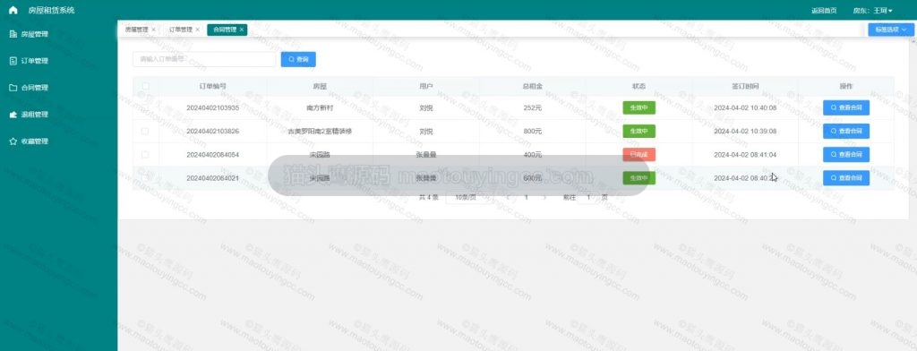View contract for order 20240402084021

[x=845, y=178]
